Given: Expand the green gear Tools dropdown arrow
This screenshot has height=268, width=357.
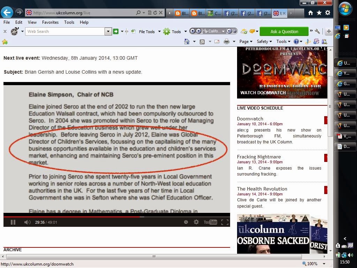Looking at the screenshot, I should coord(185,31).
